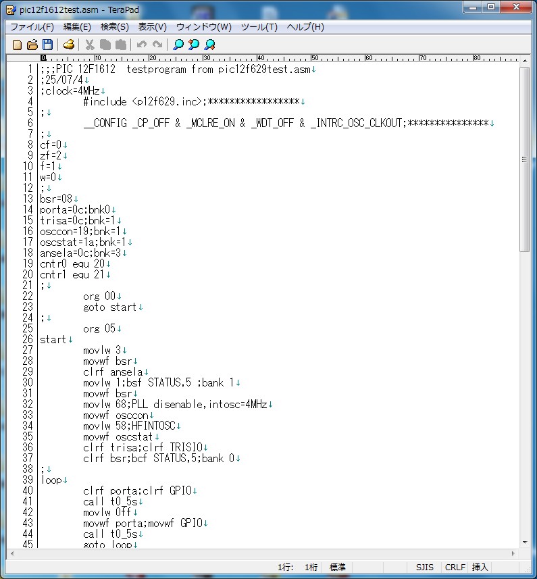Click the 'clrf porta;clrf GPIO' line

(137, 490)
